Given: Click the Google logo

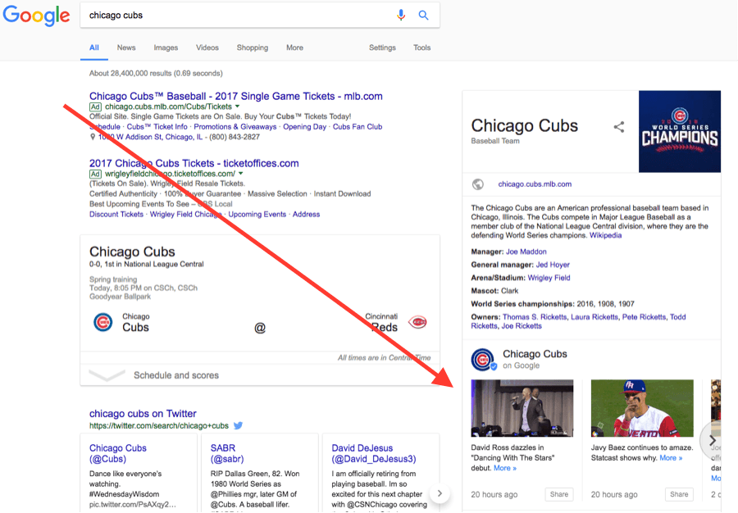Looking at the screenshot, I should 36,16.
